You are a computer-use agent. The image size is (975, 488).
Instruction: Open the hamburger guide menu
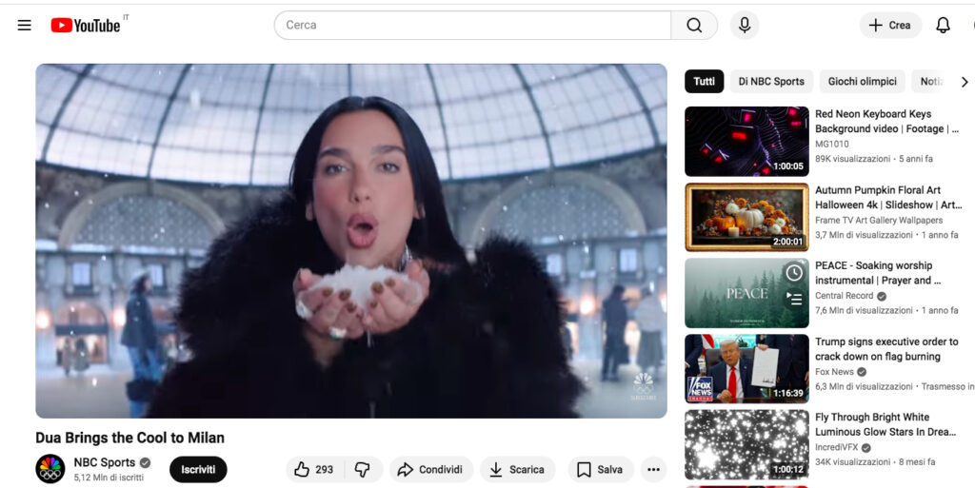click(x=24, y=25)
